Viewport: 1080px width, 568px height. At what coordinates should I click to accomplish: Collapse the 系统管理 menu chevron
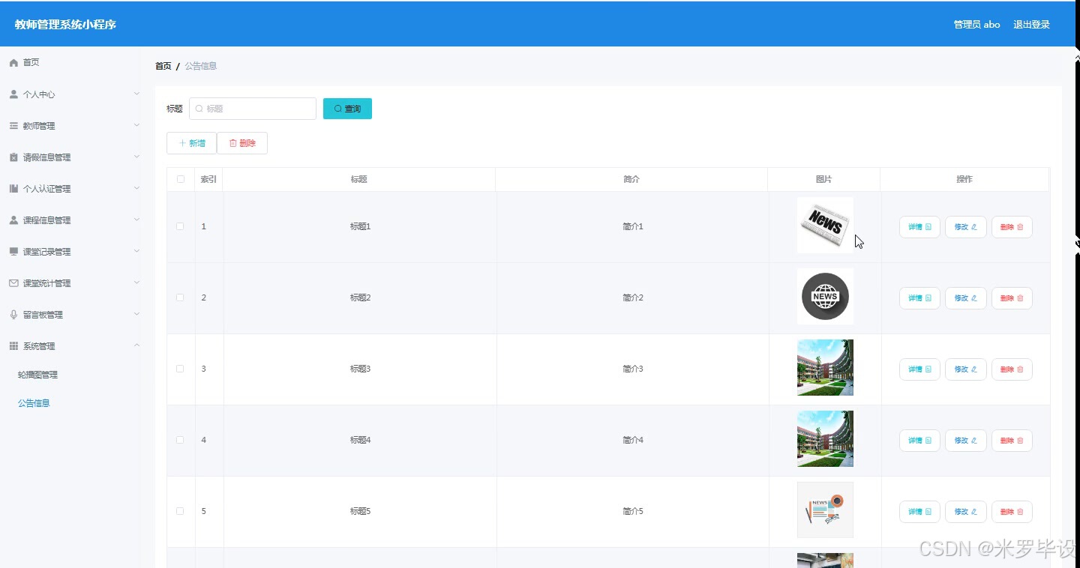coord(136,345)
